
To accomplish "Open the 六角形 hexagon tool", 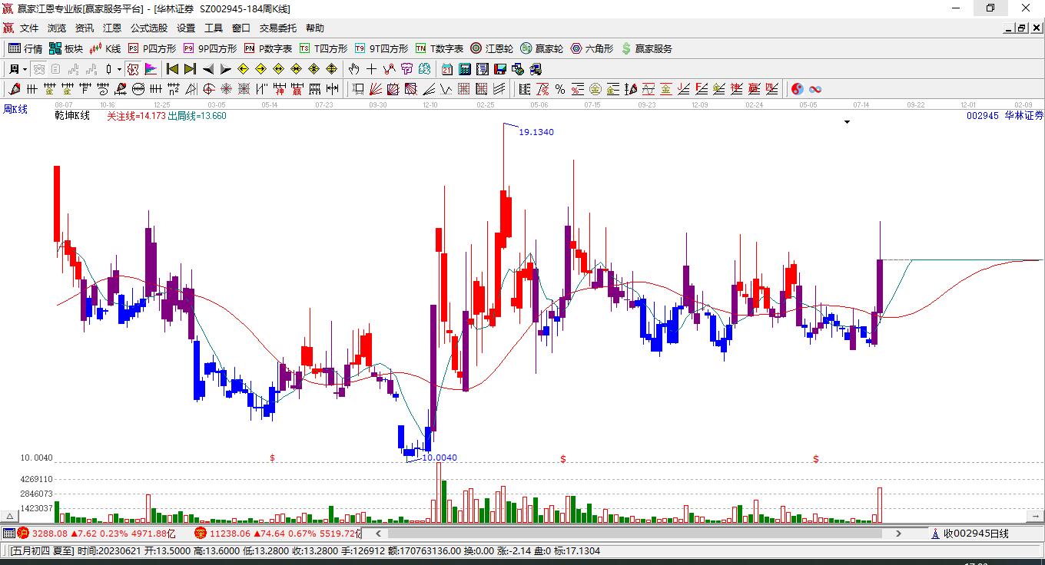I will [x=592, y=48].
